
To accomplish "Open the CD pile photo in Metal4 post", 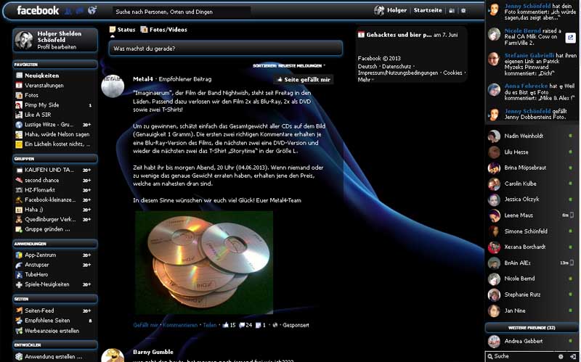I will tap(204, 263).
